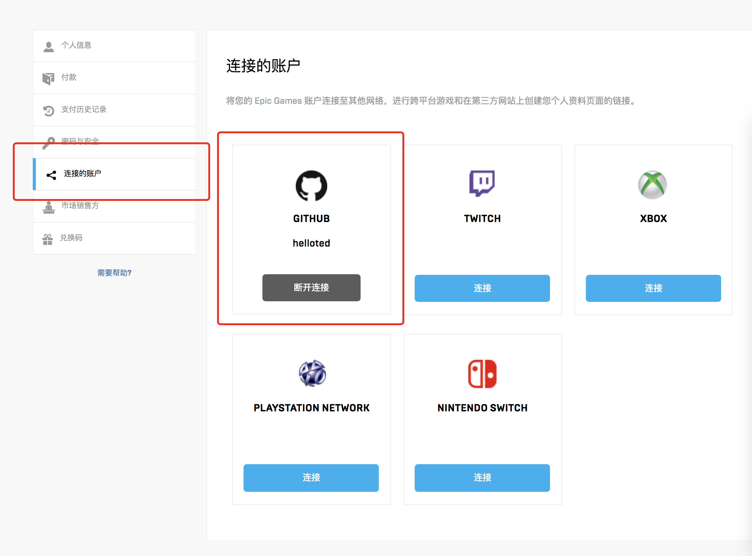This screenshot has height=556, width=752.
Task: Click the person icon beside 个人信息
Action: pos(49,47)
